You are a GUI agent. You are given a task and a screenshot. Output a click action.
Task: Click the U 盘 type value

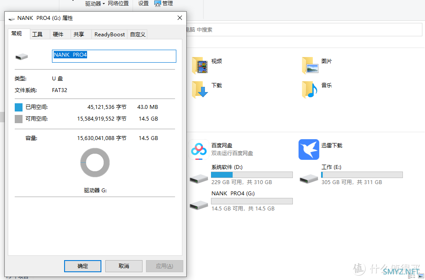pyautogui.click(x=58, y=79)
